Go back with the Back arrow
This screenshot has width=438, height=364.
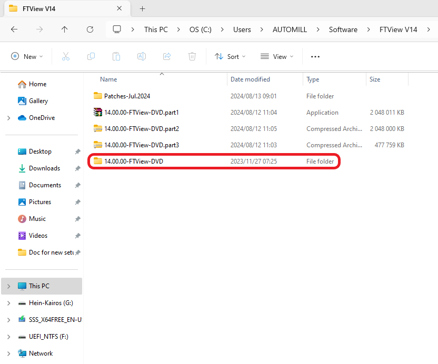click(x=14, y=29)
